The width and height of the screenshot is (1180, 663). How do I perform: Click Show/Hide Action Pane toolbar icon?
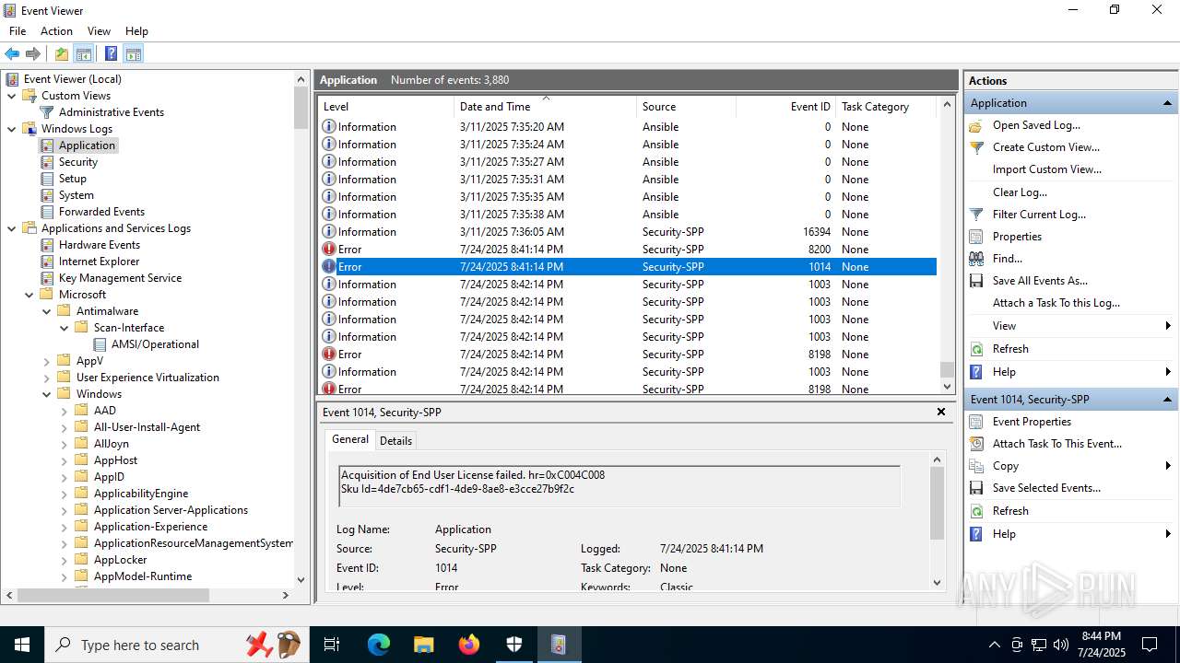[133, 53]
